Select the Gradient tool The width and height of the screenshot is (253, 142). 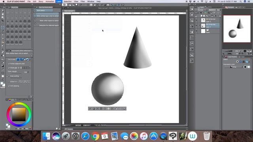pos(3,66)
